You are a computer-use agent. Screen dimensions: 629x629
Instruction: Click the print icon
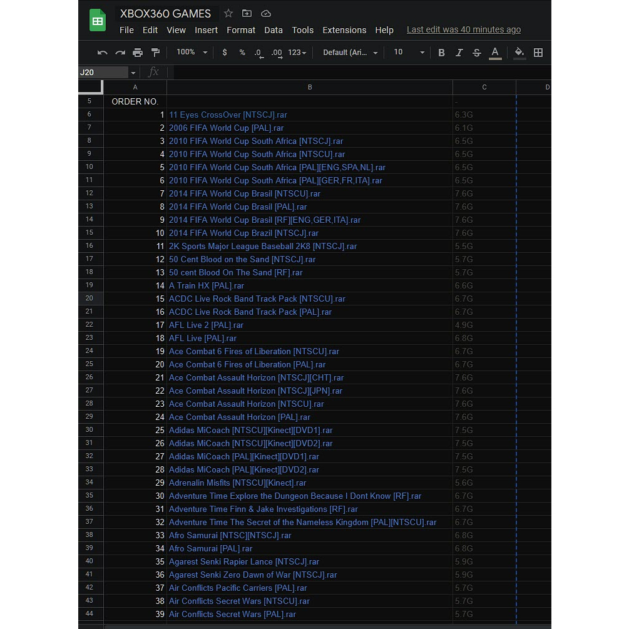point(138,53)
